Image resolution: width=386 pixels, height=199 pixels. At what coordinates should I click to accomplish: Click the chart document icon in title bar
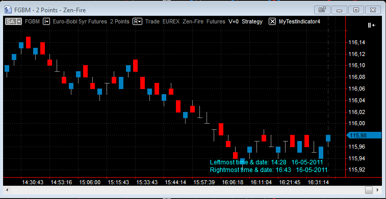pyautogui.click(x=8, y=10)
